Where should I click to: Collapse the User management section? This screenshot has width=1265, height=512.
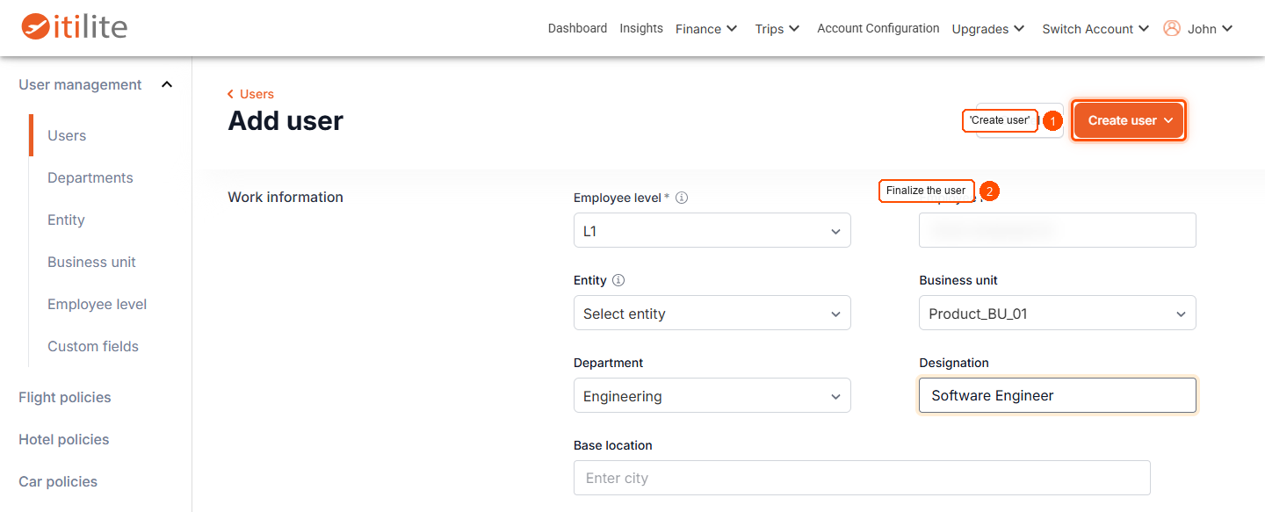pyautogui.click(x=167, y=84)
